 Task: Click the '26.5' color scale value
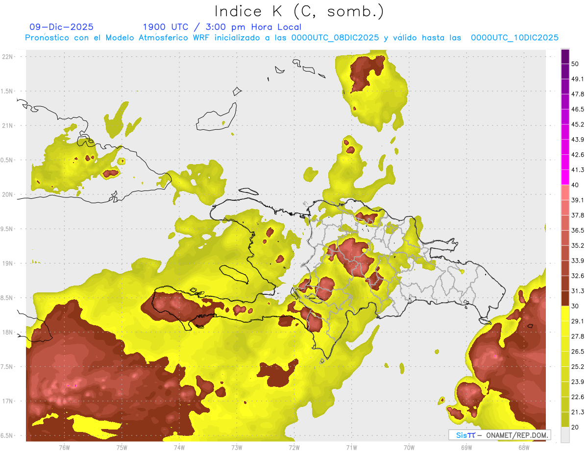click(x=578, y=352)
